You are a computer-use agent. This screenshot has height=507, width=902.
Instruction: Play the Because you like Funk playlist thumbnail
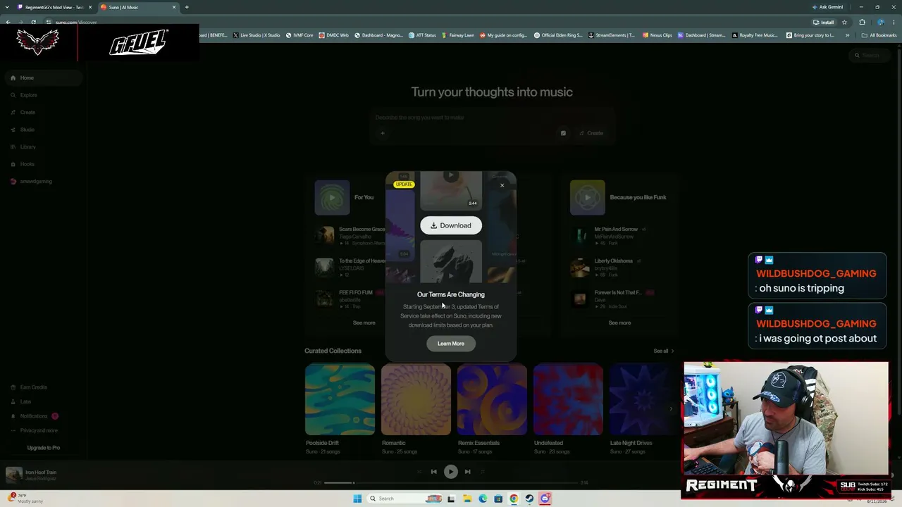[588, 198]
